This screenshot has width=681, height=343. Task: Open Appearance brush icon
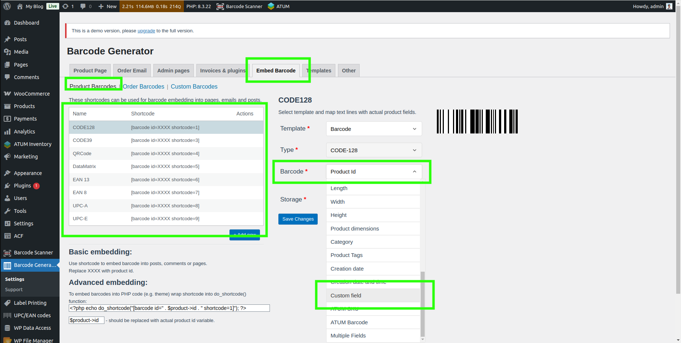click(7, 173)
